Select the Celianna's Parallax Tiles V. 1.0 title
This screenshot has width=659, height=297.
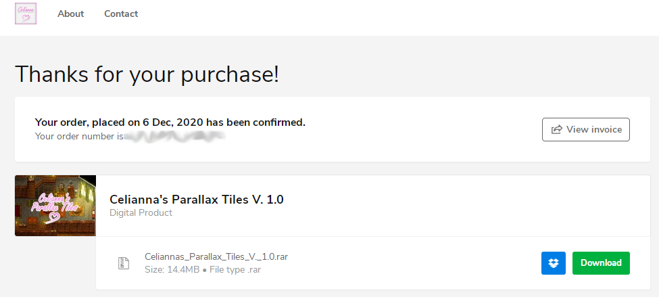click(197, 200)
